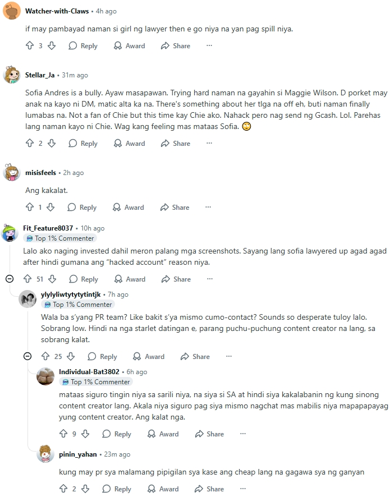This screenshot has width=390, height=497.
Task: Upvote Watcher-with-Claws' comment
Action: [30, 46]
